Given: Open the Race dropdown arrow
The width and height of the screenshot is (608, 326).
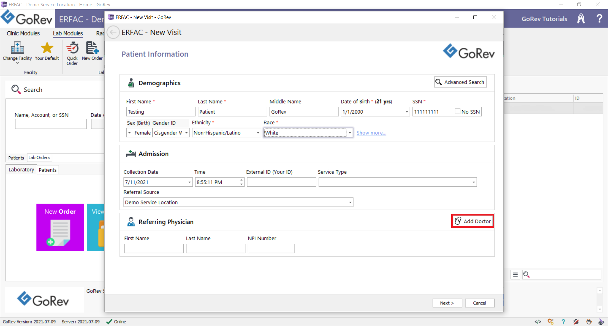Looking at the screenshot, I should click(350, 133).
